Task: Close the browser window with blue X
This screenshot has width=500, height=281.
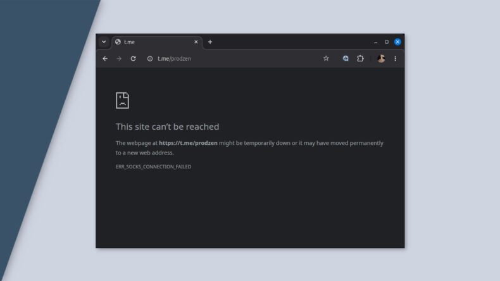Action: pos(397,42)
